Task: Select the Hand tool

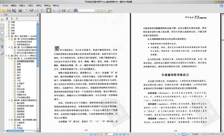Action: click(x=49, y=10)
